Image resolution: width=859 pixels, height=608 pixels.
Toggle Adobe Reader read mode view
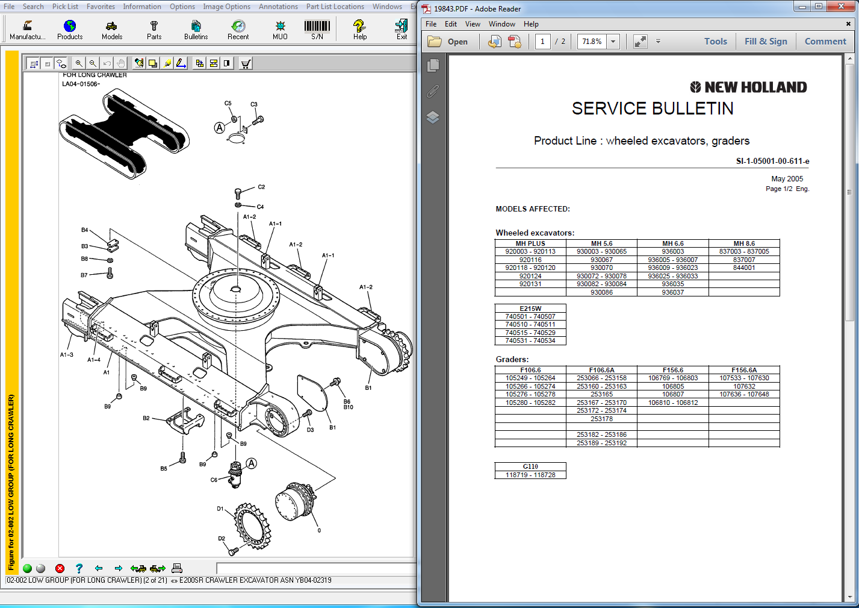[x=640, y=42]
